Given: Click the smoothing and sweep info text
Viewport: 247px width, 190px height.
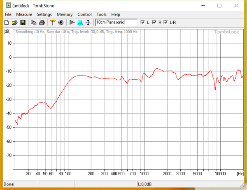Looking at the screenshot, I should point(77,32).
